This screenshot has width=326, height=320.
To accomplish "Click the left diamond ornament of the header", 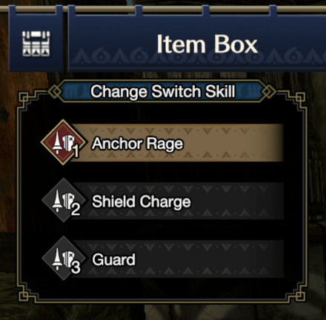I will tap(56, 92).
